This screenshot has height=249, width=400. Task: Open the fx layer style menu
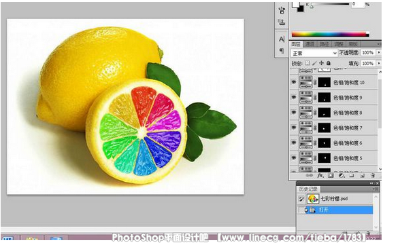(320, 176)
